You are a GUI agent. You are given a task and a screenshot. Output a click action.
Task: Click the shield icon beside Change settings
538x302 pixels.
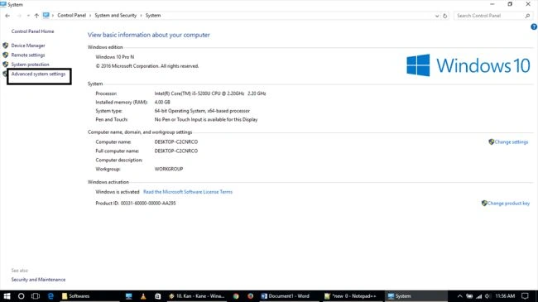pos(492,141)
